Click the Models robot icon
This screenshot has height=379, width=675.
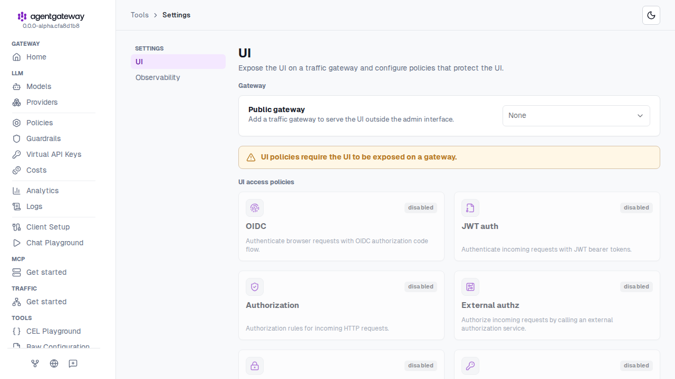(17, 86)
